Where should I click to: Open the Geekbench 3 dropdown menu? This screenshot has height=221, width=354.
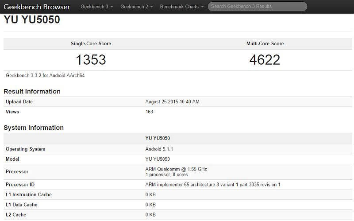click(96, 7)
